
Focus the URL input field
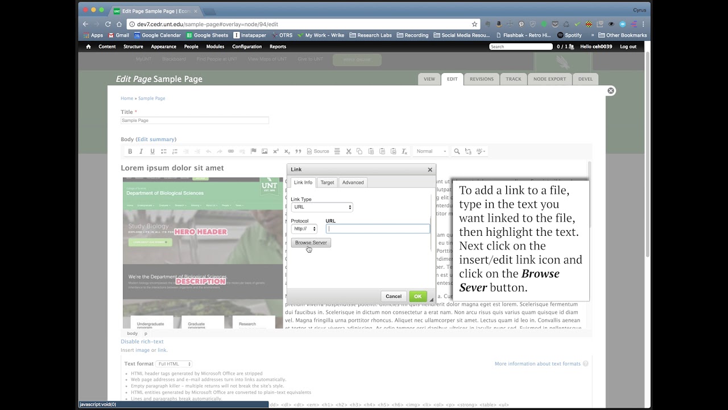378,229
